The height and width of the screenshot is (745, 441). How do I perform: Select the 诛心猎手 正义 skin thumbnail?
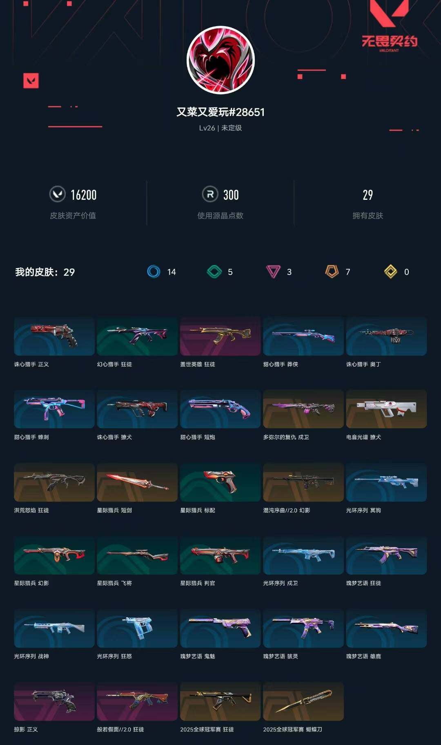(54, 336)
